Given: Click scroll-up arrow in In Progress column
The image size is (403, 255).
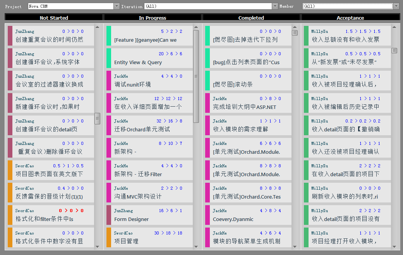Looking at the screenshot, I should [x=196, y=27].
